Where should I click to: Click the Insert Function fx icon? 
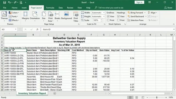click(37, 29)
